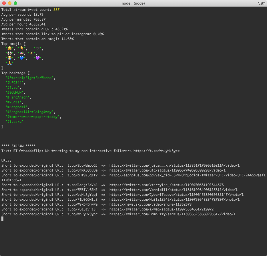Screen dimensions: 267x256
Task: Click the 'Avg per minute: 763.87' line
Action: [23, 19]
